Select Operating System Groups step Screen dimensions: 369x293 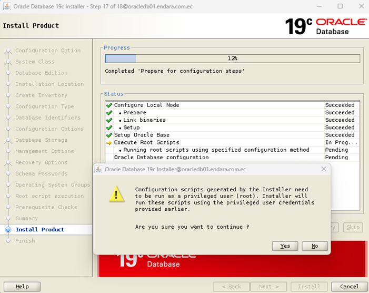[53, 185]
